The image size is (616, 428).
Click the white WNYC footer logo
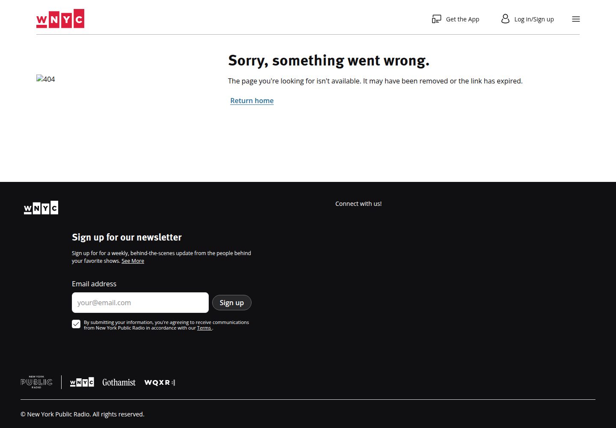[x=41, y=208]
